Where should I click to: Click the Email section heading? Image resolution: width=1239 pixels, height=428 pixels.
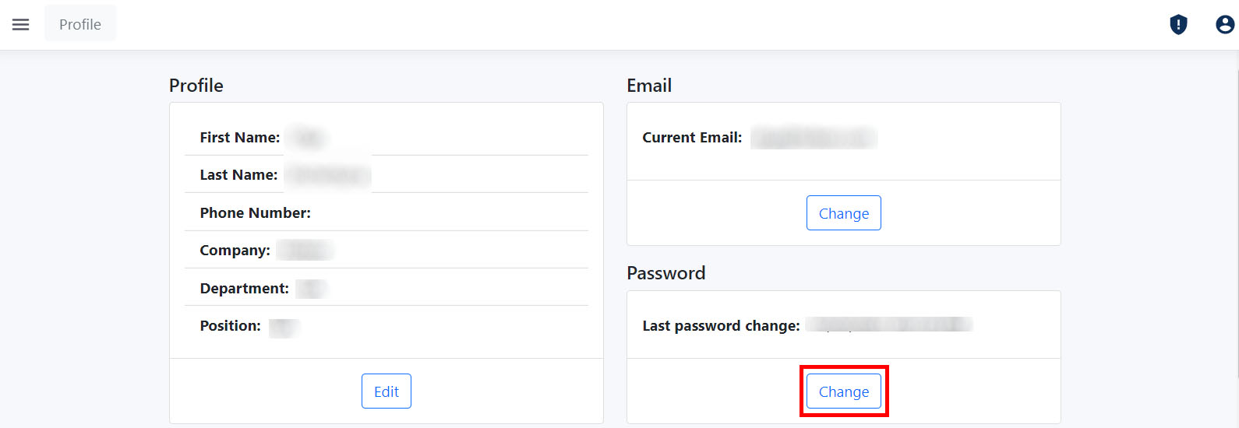pyautogui.click(x=649, y=86)
